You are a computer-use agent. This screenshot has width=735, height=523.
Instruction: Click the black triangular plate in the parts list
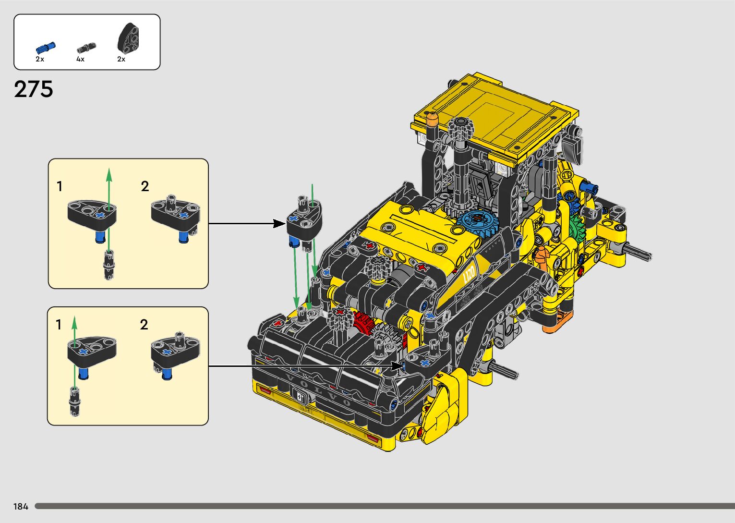[129, 37]
